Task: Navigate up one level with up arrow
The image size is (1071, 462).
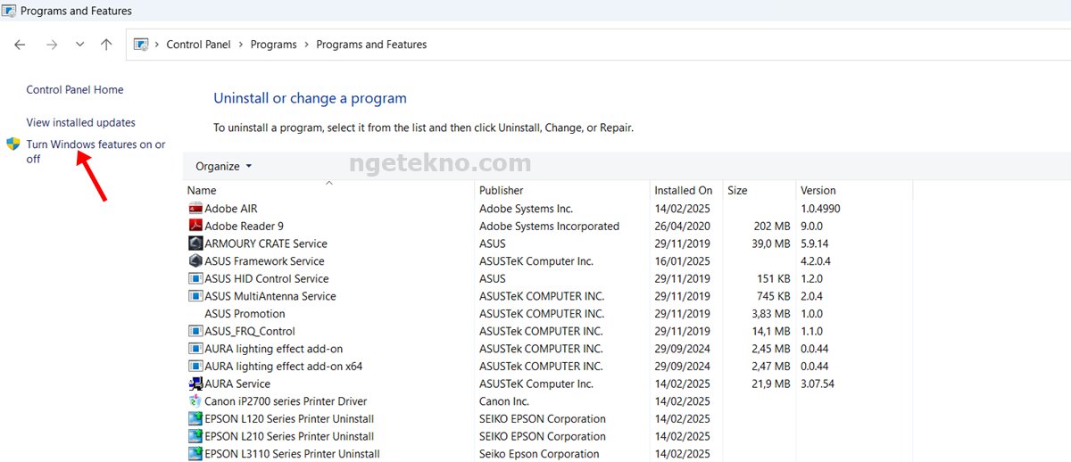Action: coord(106,45)
